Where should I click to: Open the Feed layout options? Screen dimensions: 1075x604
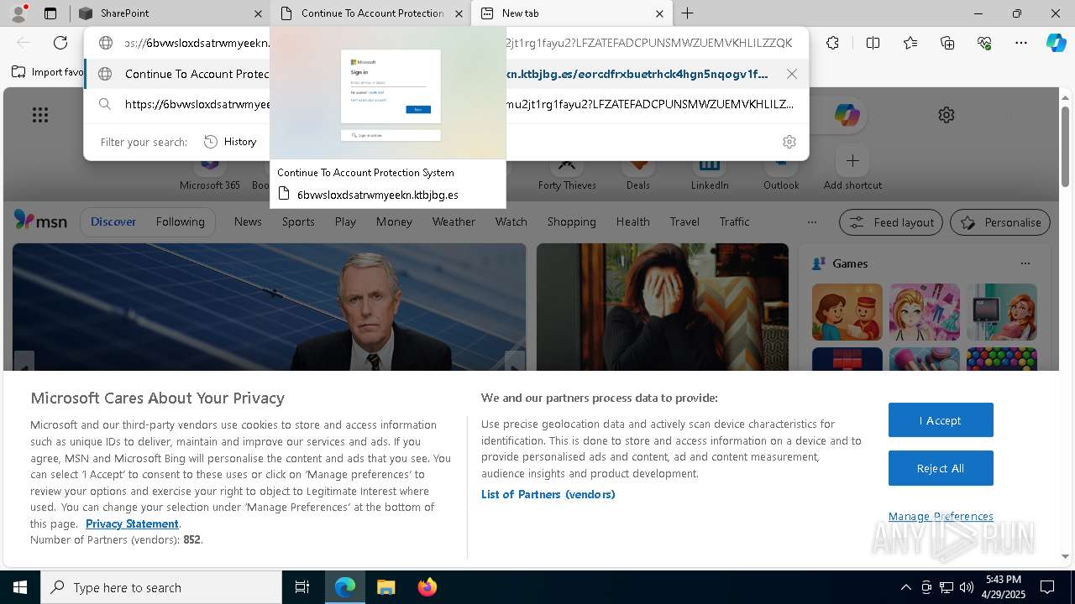click(x=891, y=222)
